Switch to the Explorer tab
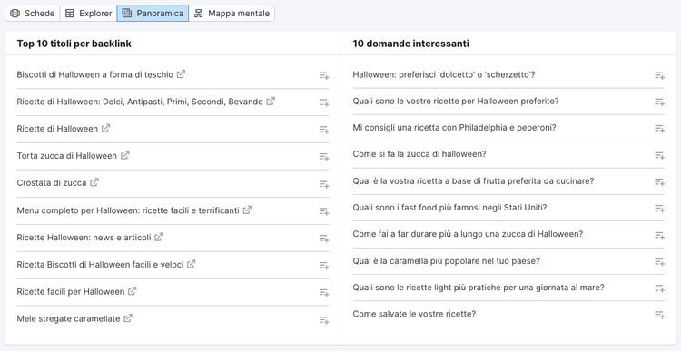This screenshot has width=681, height=351. [89, 13]
